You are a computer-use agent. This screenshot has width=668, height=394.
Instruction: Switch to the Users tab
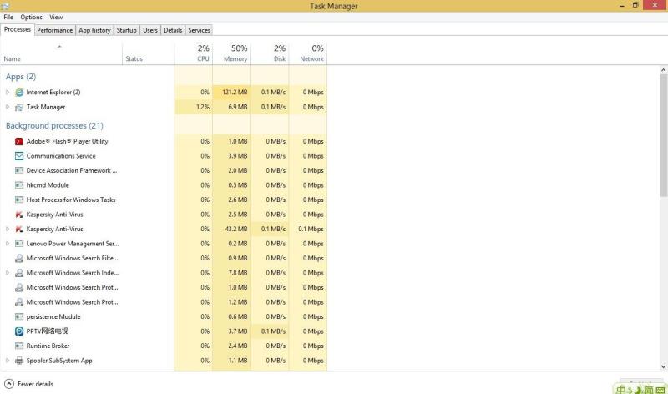(150, 30)
